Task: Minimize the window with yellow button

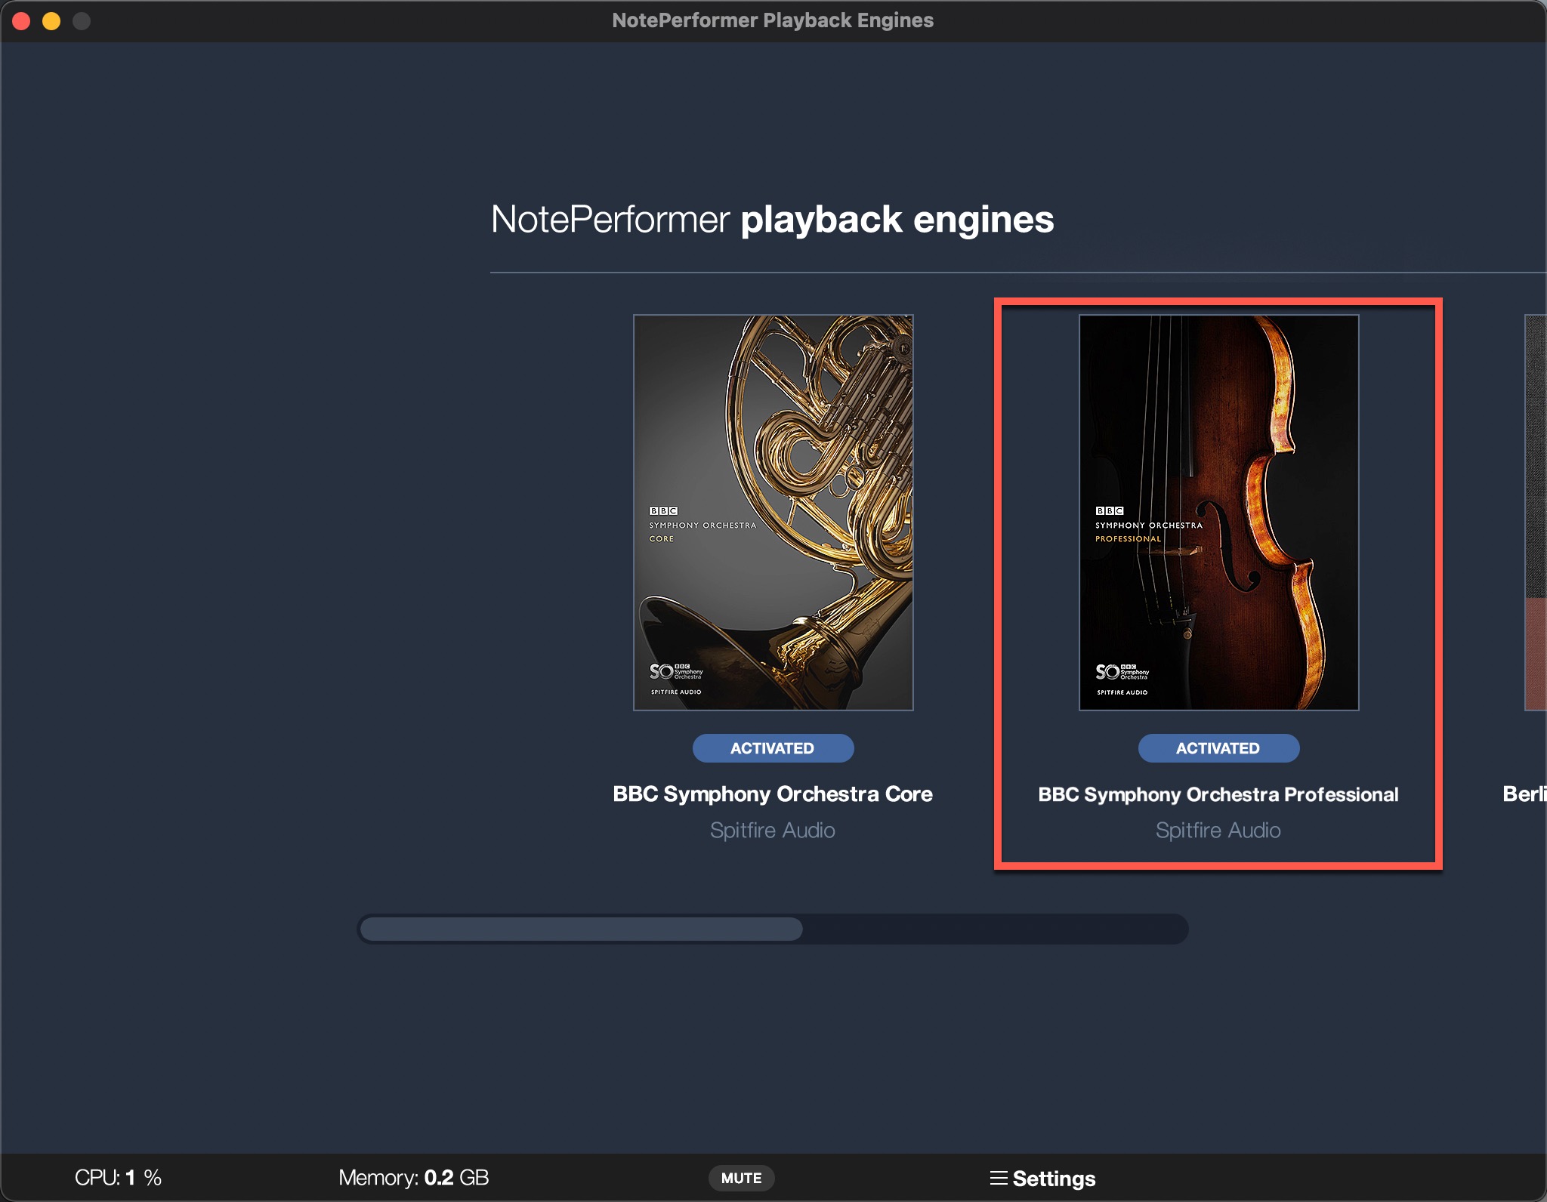Action: coord(51,21)
